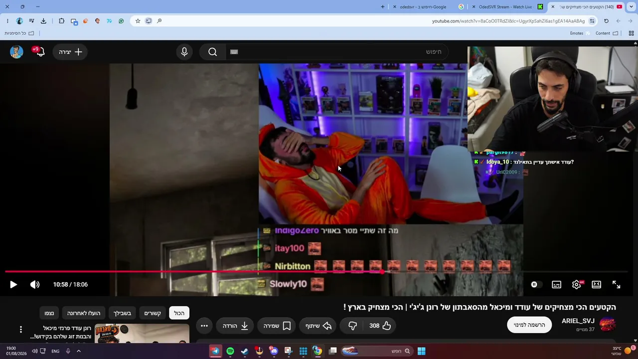Switch to theater mode in the player

[x=596, y=285]
